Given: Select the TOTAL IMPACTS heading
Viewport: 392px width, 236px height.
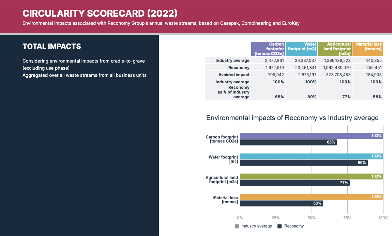Looking at the screenshot, I should 52,46.
